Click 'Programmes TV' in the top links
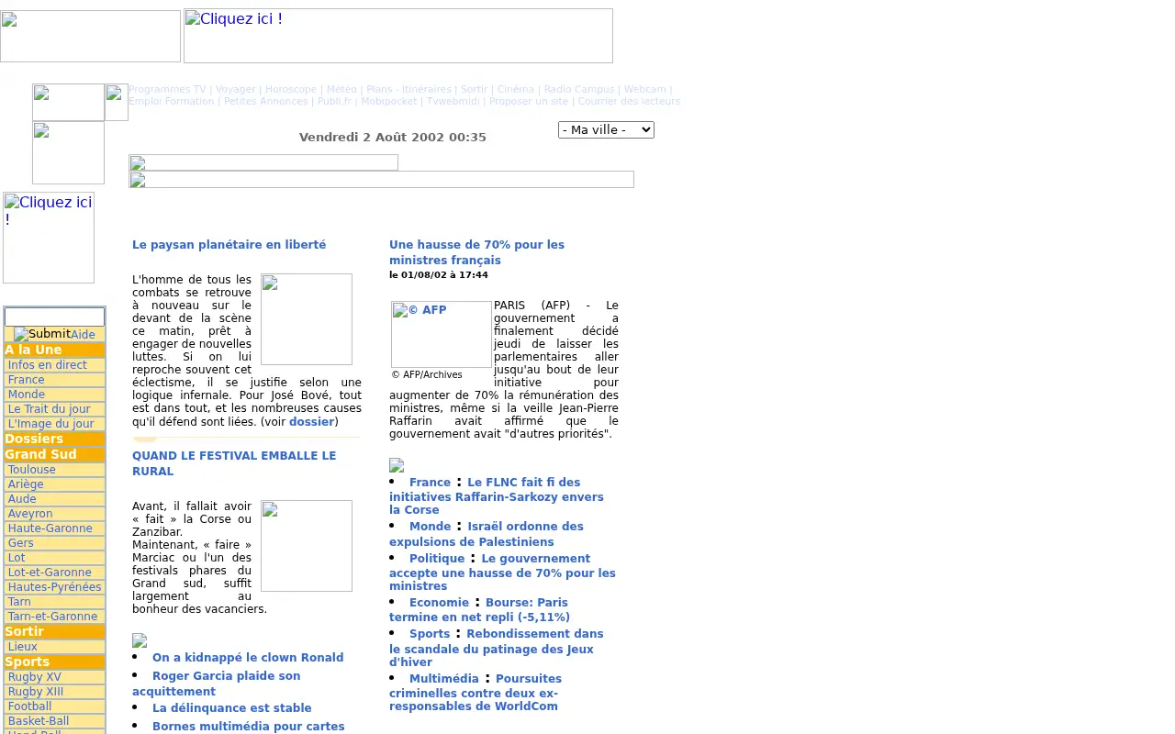Screen dimensions: 1175x734 tap(167, 90)
